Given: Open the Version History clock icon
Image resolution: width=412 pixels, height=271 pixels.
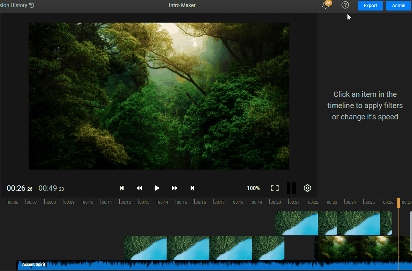Looking at the screenshot, I should click(x=32, y=5).
